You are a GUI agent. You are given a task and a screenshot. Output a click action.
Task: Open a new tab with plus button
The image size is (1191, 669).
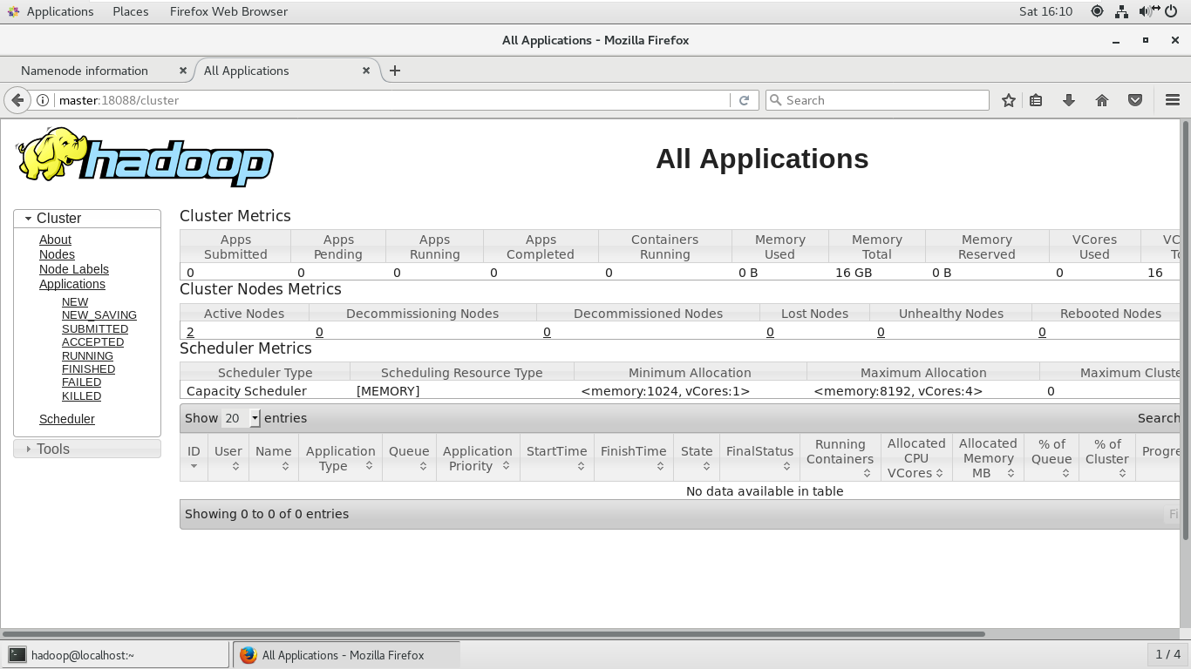point(395,71)
